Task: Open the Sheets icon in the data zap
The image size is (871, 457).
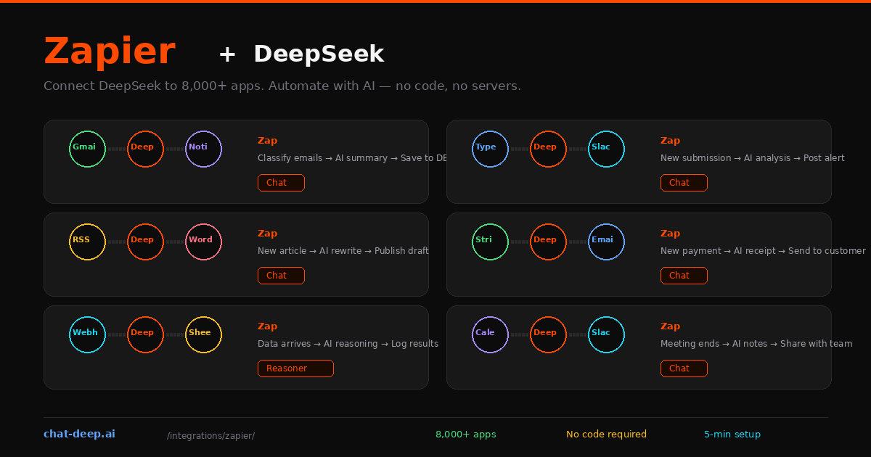Action: point(203,334)
